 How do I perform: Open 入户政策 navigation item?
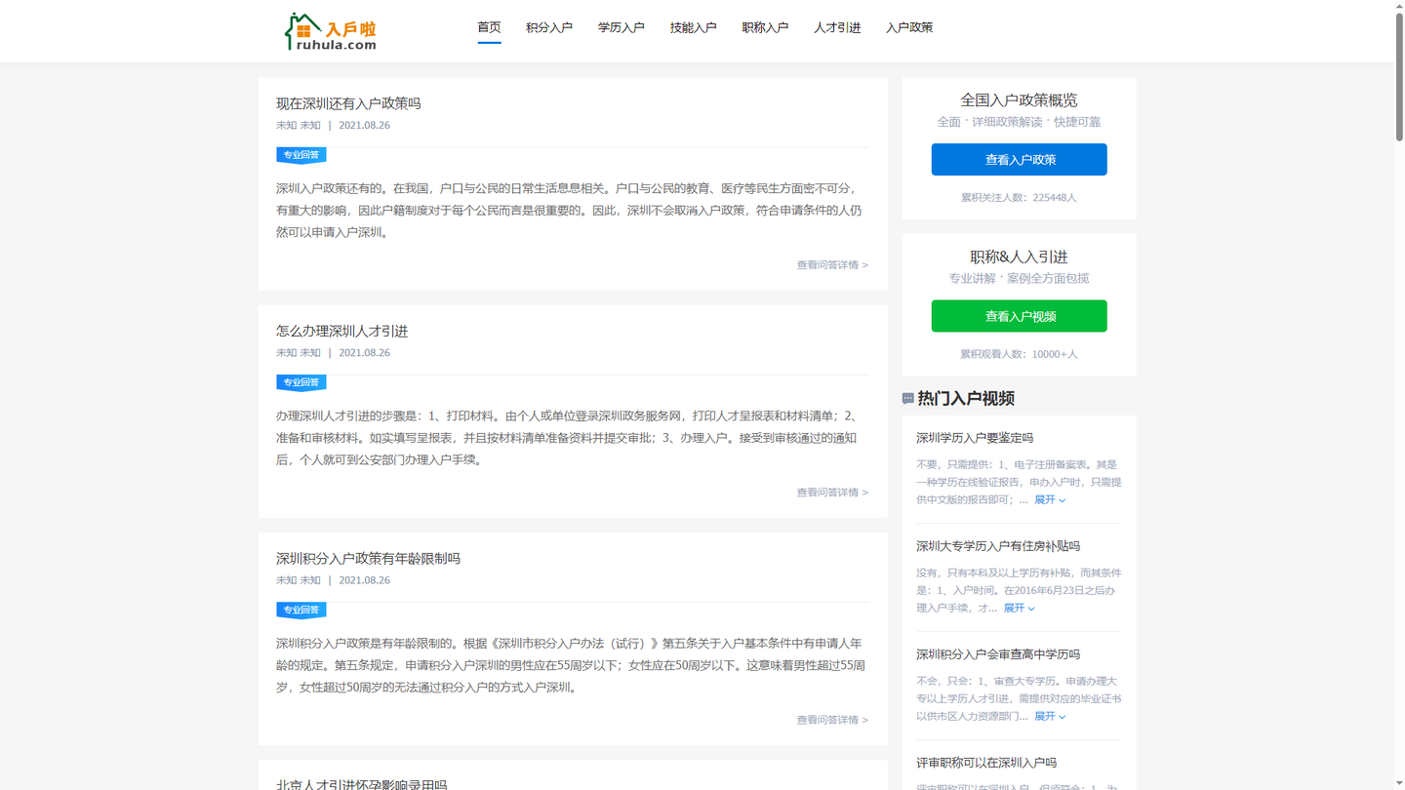(909, 27)
